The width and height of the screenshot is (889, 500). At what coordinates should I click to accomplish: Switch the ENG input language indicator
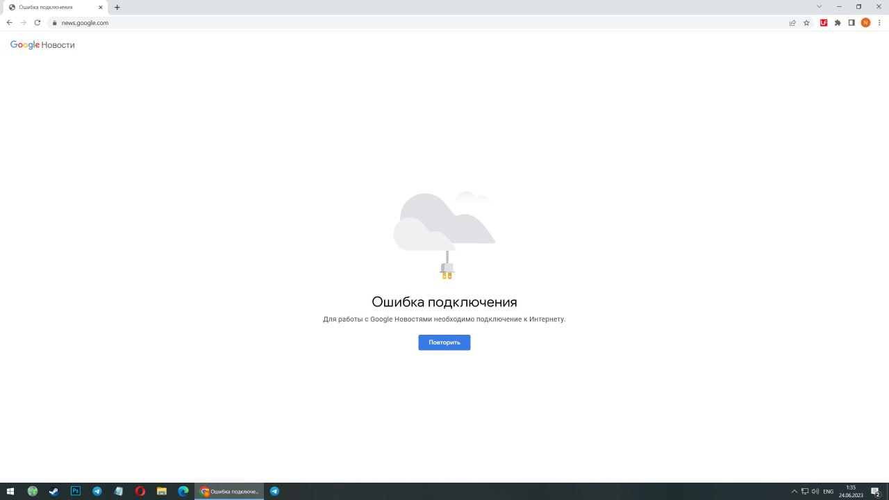pos(829,492)
